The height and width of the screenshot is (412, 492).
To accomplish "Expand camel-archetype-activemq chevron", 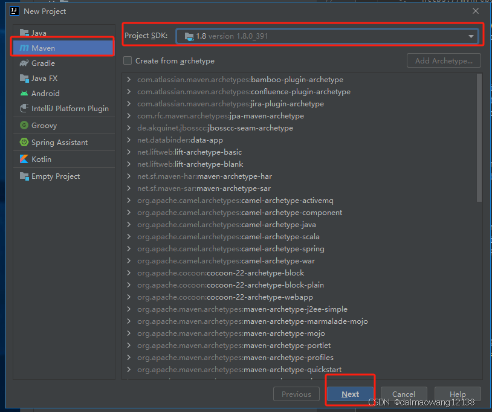I will coord(129,201).
